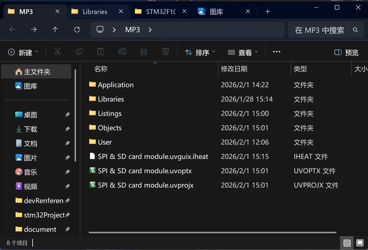Refresh the MP3 folder view

click(x=77, y=30)
